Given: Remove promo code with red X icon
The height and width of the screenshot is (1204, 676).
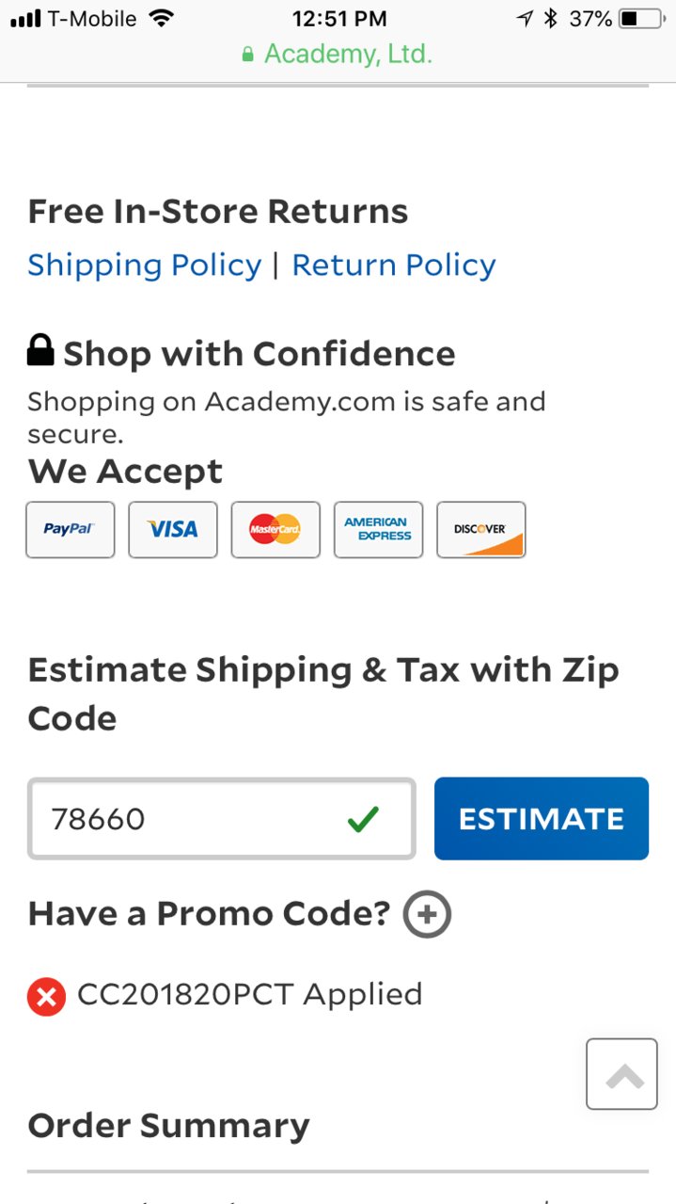Looking at the screenshot, I should [x=46, y=996].
